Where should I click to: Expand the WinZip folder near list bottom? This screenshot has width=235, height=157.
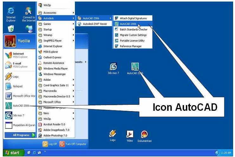click(x=56, y=119)
